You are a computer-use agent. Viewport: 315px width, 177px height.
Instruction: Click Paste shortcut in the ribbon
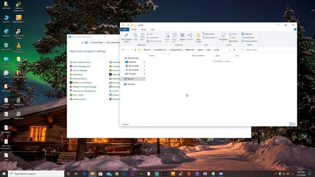(154, 41)
